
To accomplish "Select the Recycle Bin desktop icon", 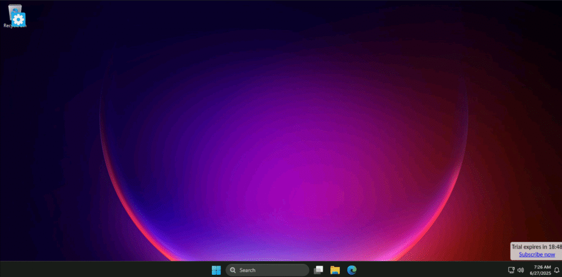I will 15,16.
